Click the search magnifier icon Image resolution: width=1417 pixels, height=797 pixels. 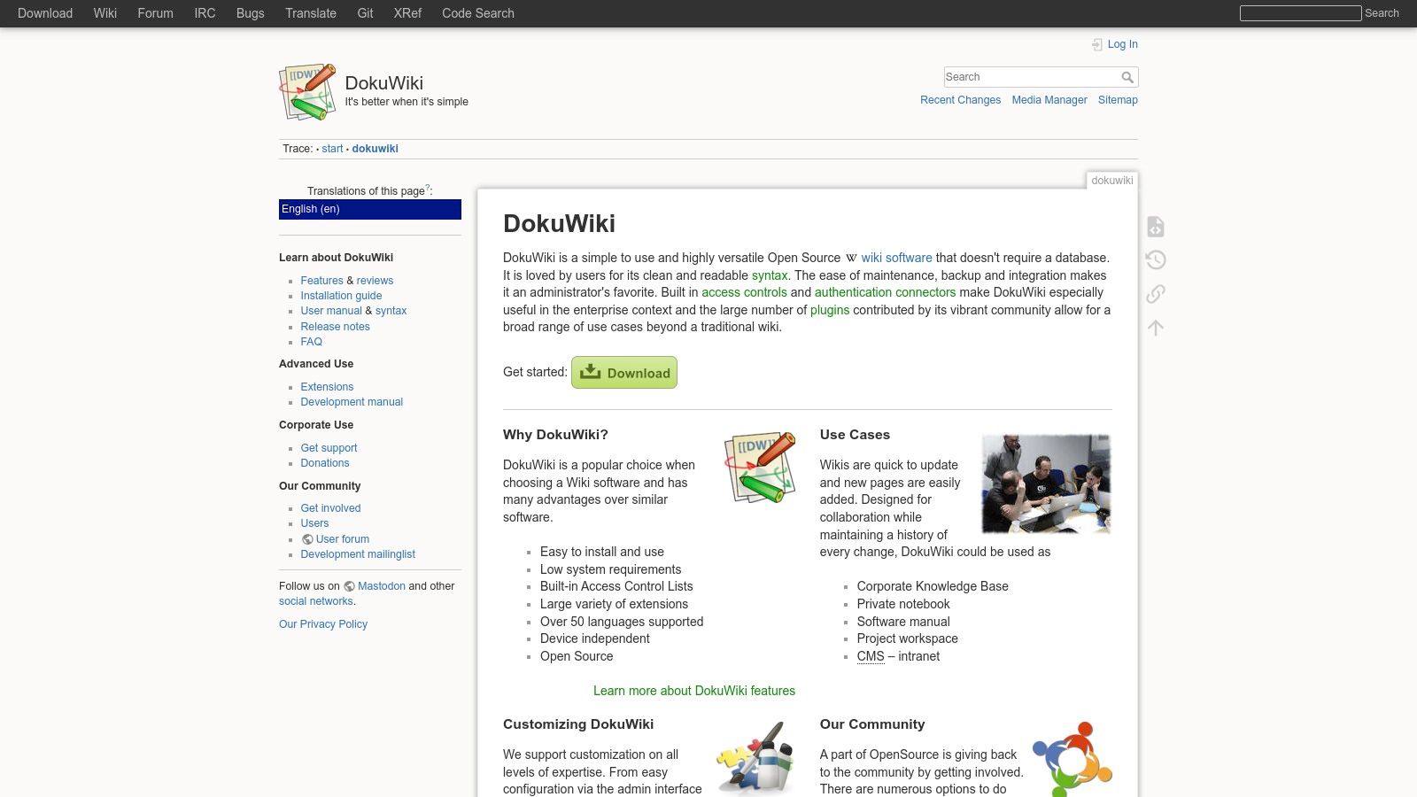point(1127,77)
